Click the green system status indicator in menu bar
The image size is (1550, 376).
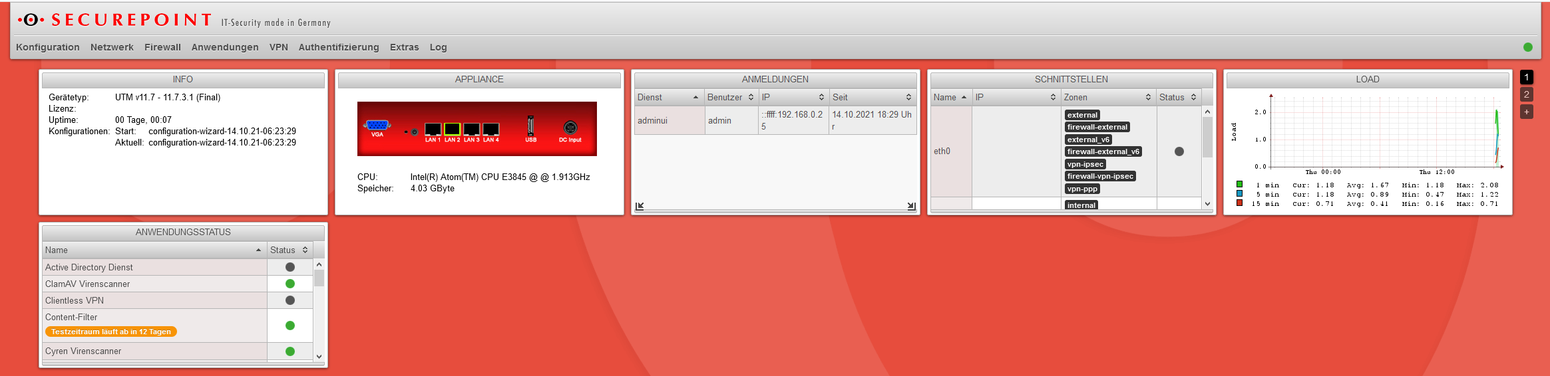tap(1528, 47)
